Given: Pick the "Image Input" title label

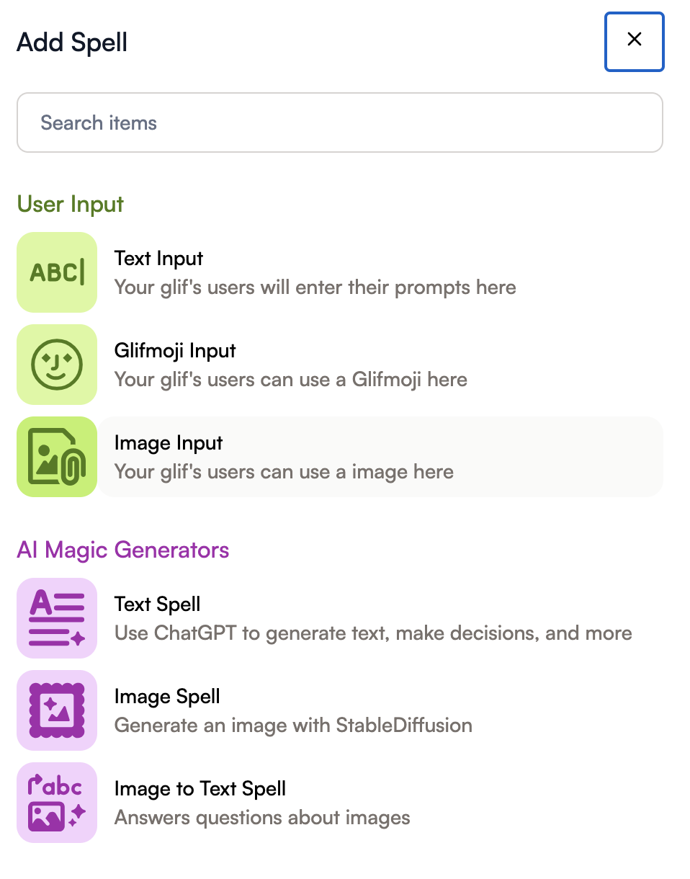Looking at the screenshot, I should [169, 443].
